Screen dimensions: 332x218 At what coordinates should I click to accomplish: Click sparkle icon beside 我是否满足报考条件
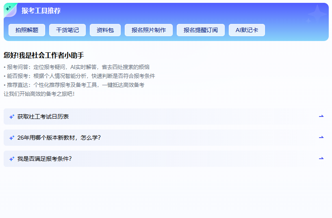pyautogui.click(x=12, y=159)
